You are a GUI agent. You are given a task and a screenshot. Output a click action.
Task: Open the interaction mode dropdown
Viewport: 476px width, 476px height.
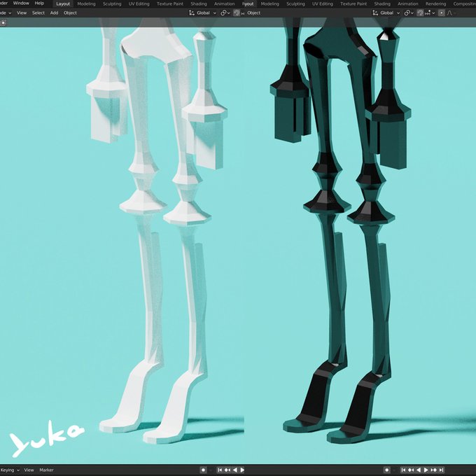6,13
